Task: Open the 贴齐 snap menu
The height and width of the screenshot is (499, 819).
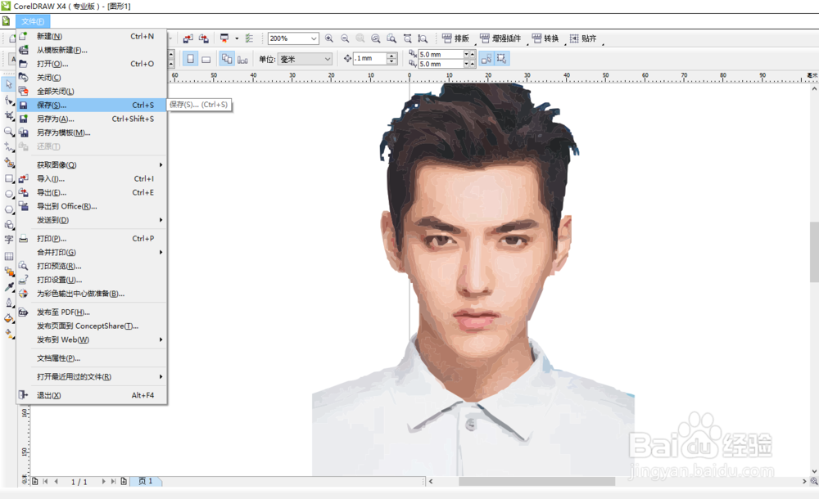Action: pyautogui.click(x=583, y=38)
